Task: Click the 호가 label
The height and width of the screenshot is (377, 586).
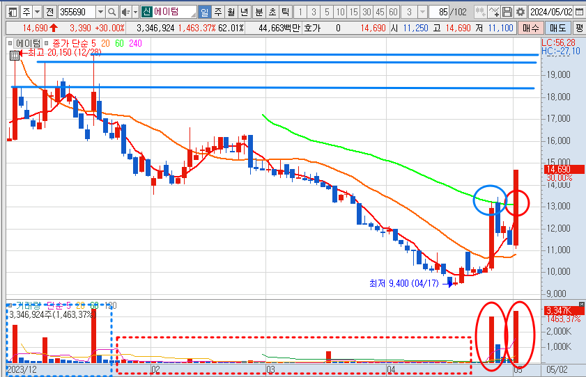Action: (312, 28)
